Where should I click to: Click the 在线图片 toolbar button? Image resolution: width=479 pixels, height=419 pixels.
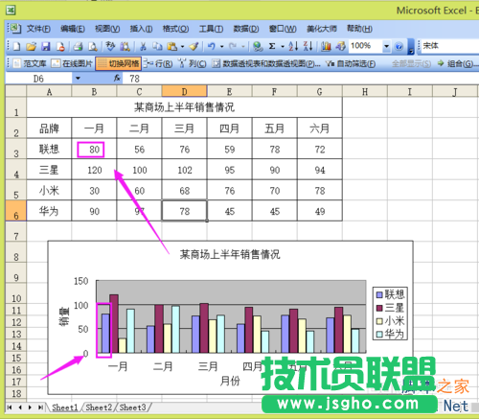click(x=72, y=63)
